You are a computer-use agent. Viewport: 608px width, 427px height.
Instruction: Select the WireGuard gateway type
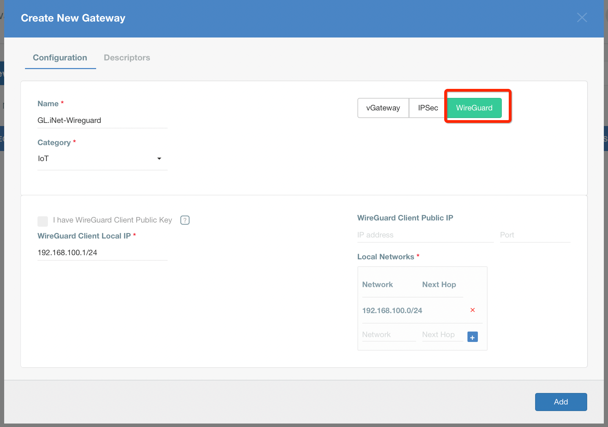pyautogui.click(x=474, y=108)
